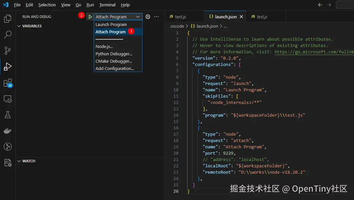Switch to the launch.json tab

point(225,17)
